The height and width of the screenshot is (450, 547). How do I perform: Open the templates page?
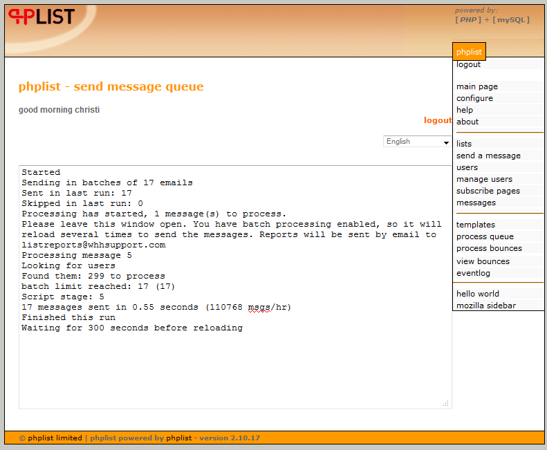(476, 225)
